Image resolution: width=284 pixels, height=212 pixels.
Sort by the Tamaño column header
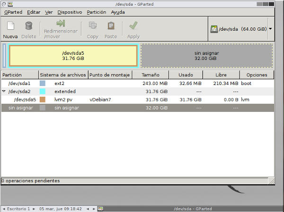[x=151, y=75]
